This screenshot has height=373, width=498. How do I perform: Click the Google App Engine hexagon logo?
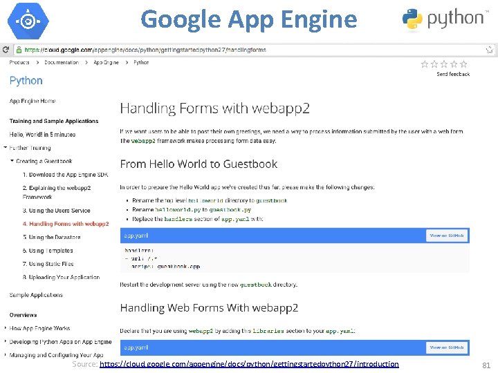[x=27, y=21]
